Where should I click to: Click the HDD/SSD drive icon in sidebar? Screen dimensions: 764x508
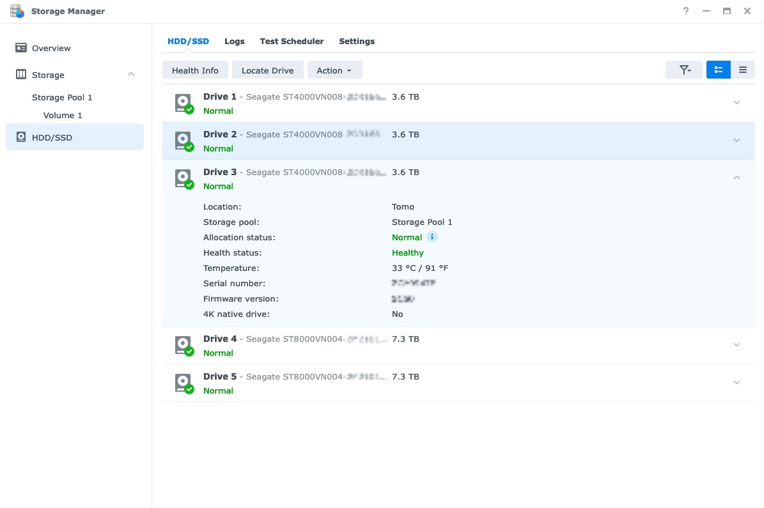(20, 137)
